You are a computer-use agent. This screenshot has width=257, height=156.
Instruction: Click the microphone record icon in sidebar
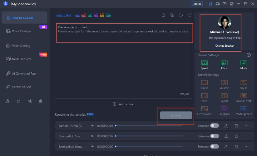7,101
